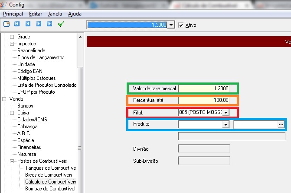The height and width of the screenshot is (193, 291).
Task: Select Unidade in the tree
Action: point(26,64)
